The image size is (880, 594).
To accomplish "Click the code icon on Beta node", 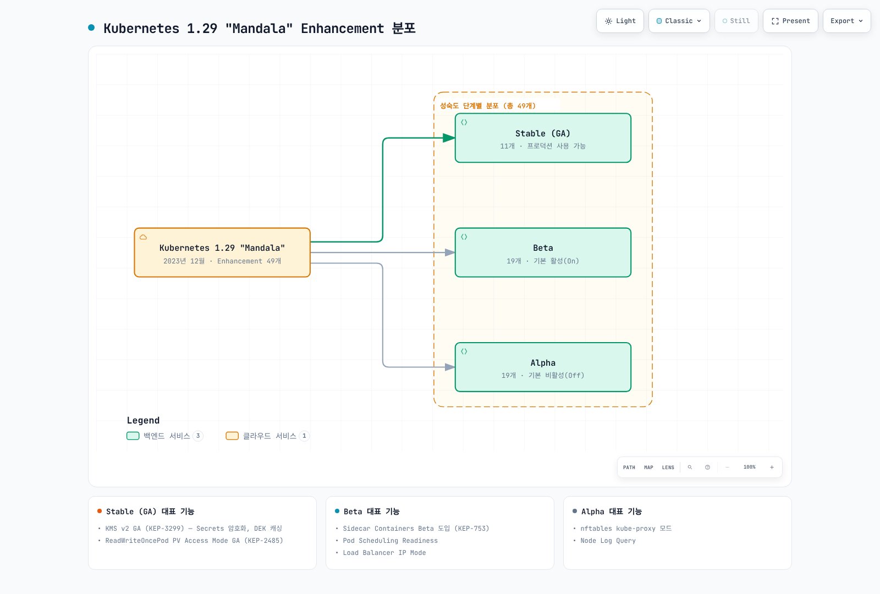I will pos(464,237).
